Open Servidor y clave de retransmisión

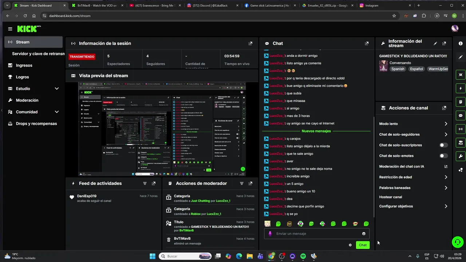click(x=38, y=54)
